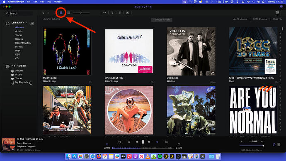Screen dimensions: 286x161
Task: Select Tracks under Library
Action: [19, 35]
